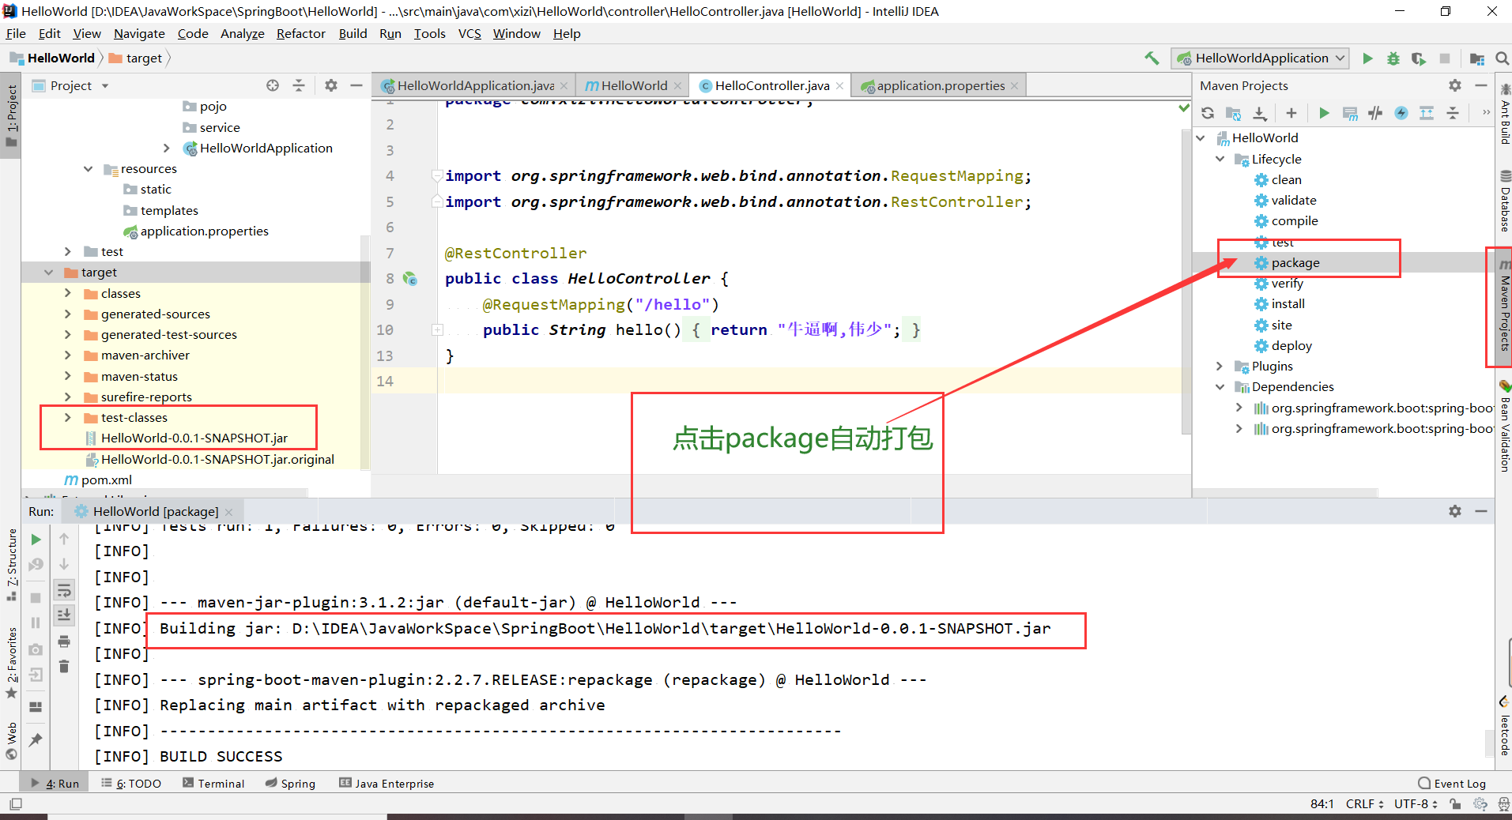Open Search Everywhere with the magnifier icon
This screenshot has height=820, width=1512.
(x=1502, y=58)
